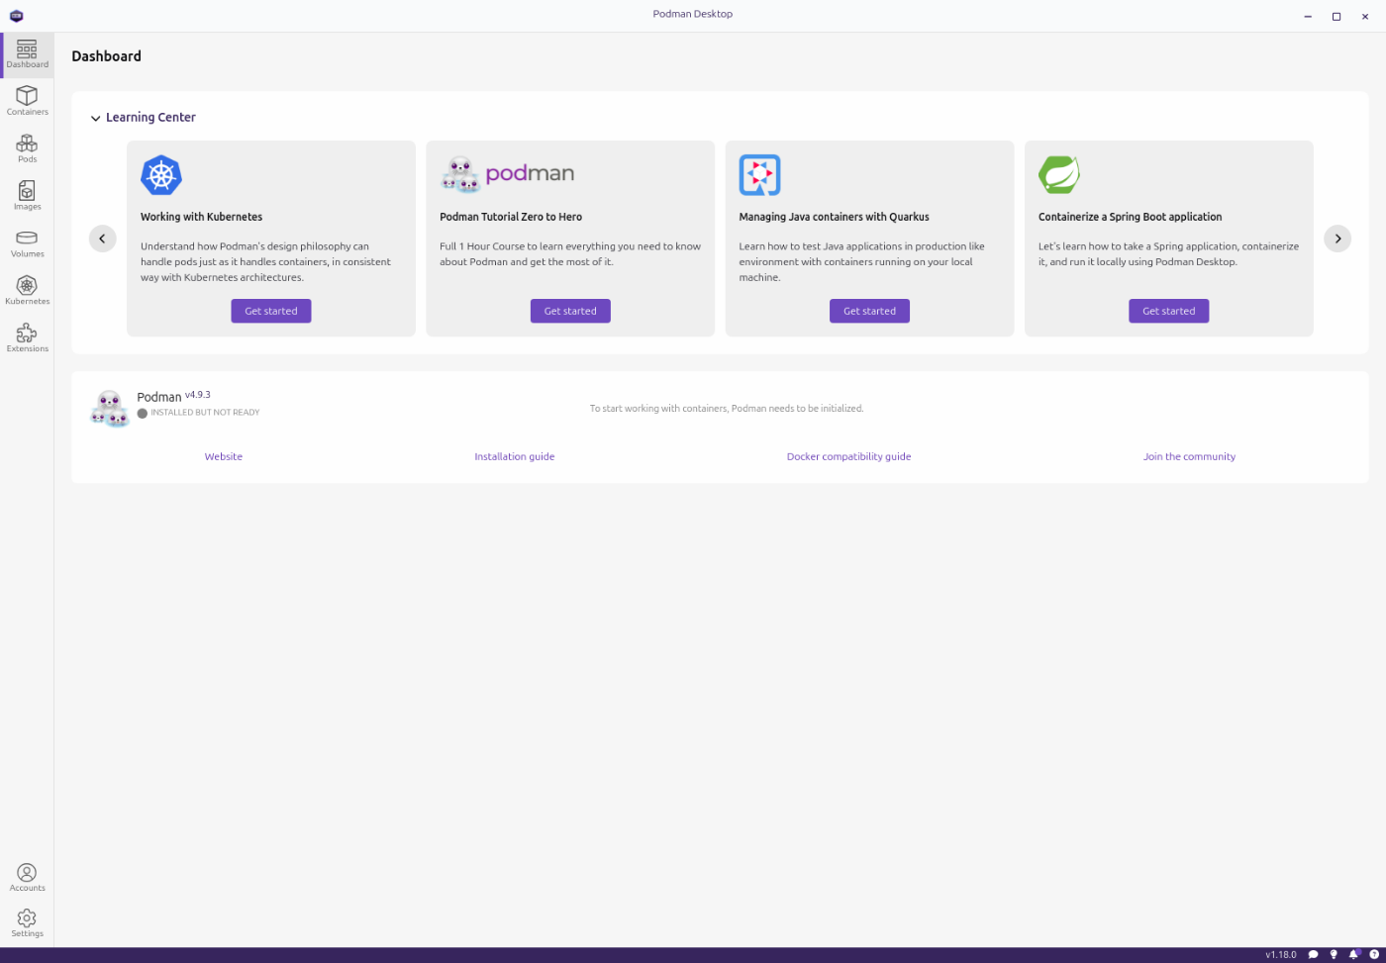Click the Podman logo on tutorial card

coord(507,174)
